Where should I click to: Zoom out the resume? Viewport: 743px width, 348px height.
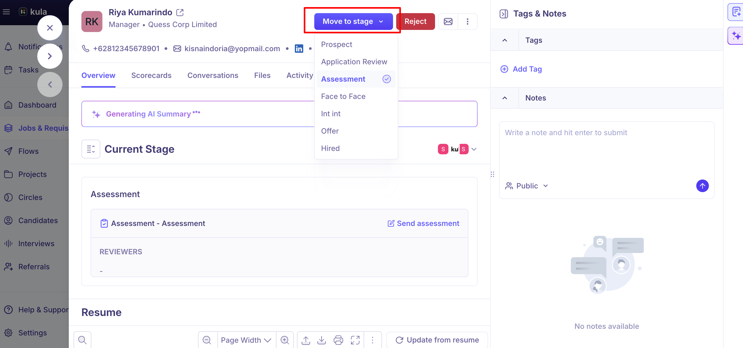(x=207, y=340)
